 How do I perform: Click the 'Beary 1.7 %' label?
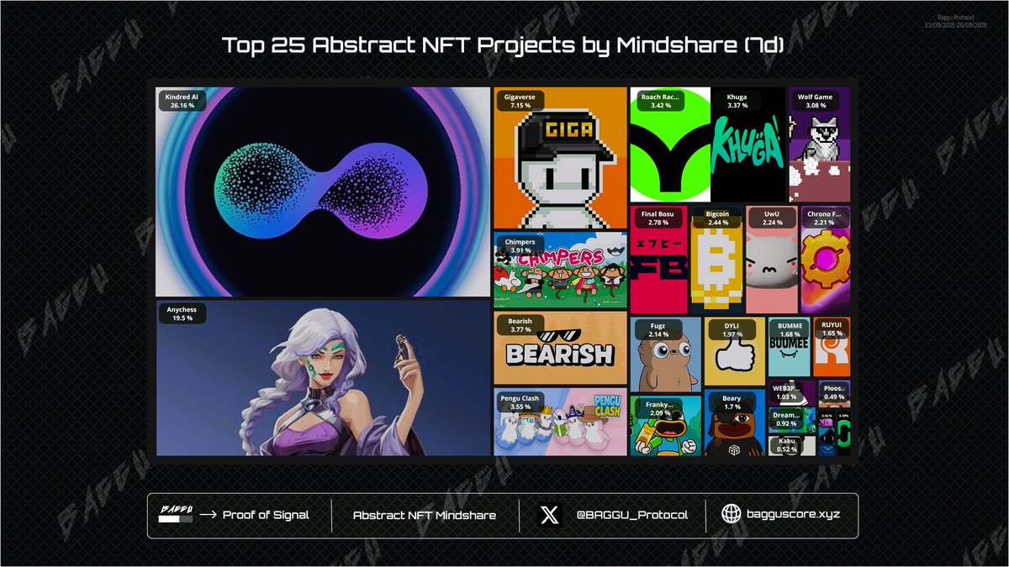click(x=732, y=403)
